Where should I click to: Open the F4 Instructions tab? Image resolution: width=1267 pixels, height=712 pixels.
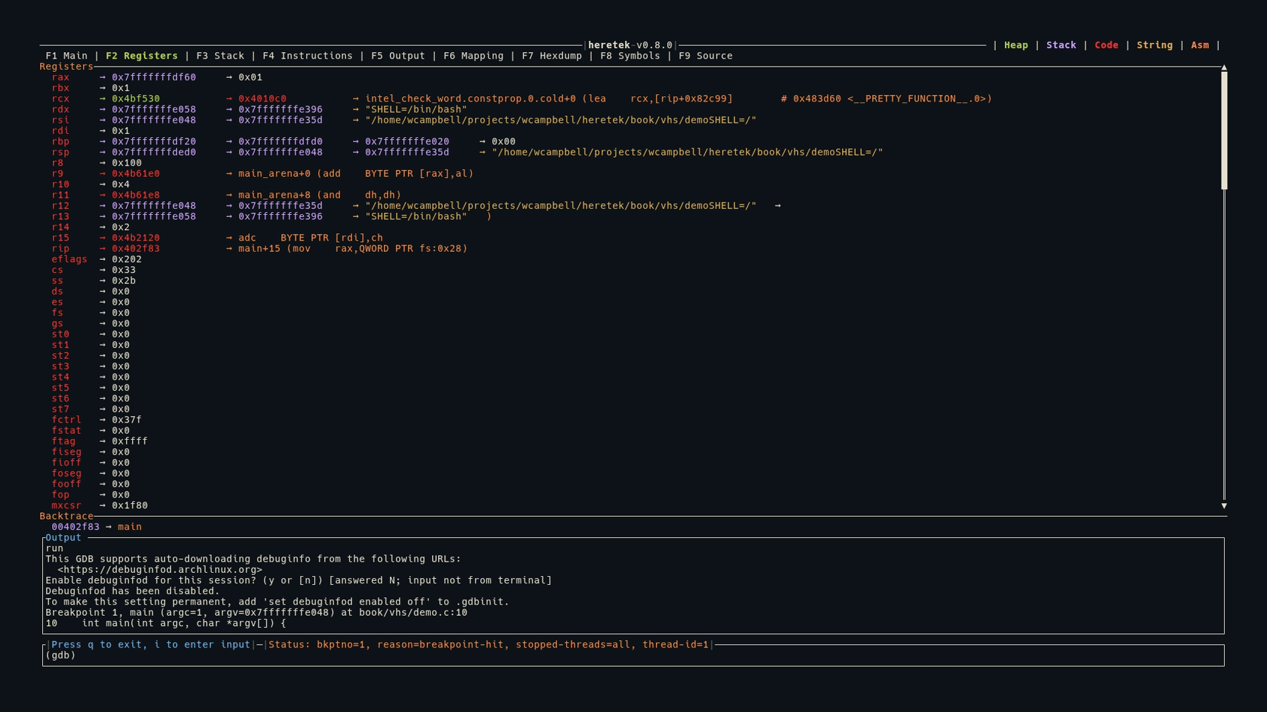[x=308, y=56]
